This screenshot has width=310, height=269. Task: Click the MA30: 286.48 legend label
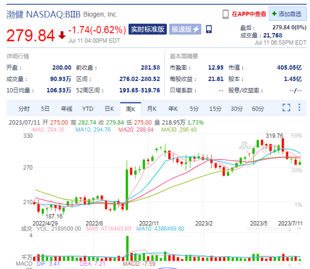[179, 130]
